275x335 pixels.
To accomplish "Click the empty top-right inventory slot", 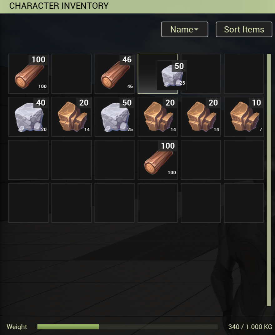I will (x=244, y=74).
